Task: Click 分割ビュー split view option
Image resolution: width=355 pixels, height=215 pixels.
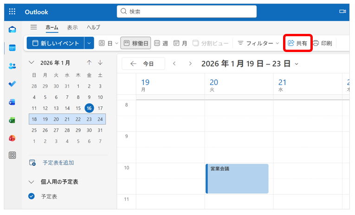Action: [x=211, y=43]
